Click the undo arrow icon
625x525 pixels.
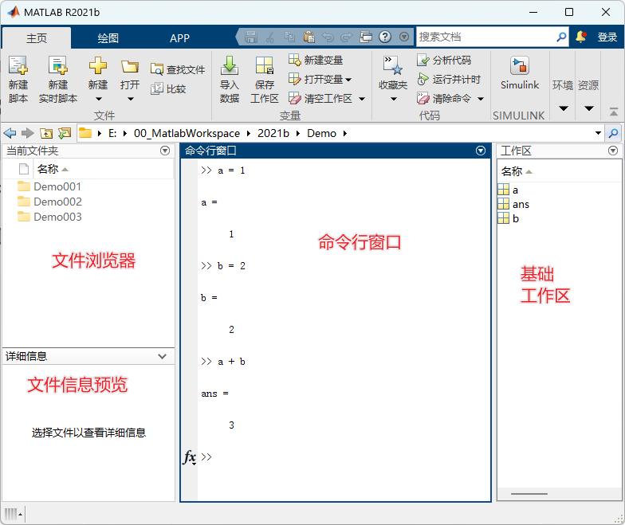coord(328,37)
